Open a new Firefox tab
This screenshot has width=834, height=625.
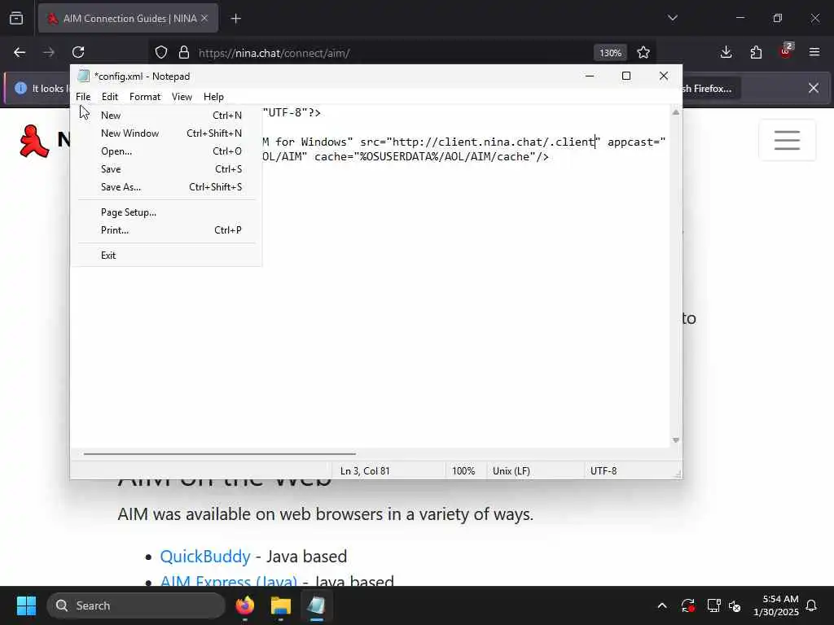coord(236,19)
